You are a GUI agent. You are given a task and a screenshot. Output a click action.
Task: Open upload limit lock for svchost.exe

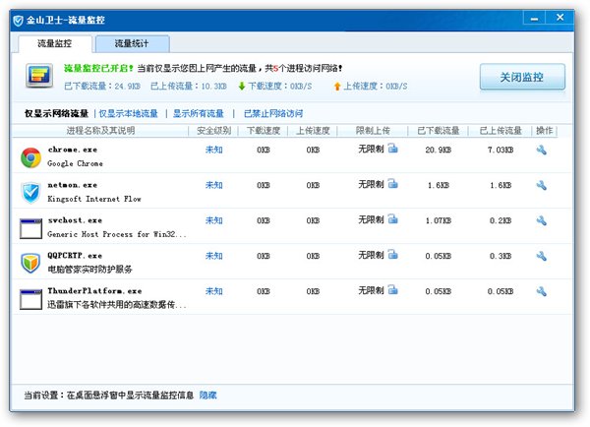(x=392, y=219)
